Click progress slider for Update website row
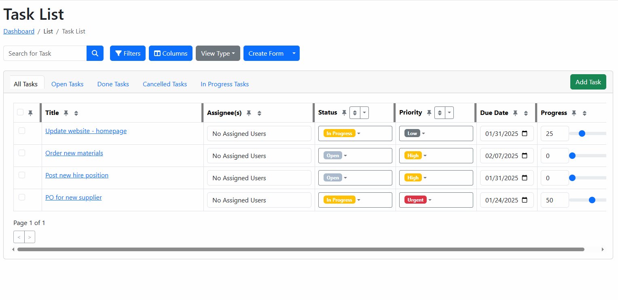Screen dimensions: 618x300 pyautogui.click(x=588, y=133)
